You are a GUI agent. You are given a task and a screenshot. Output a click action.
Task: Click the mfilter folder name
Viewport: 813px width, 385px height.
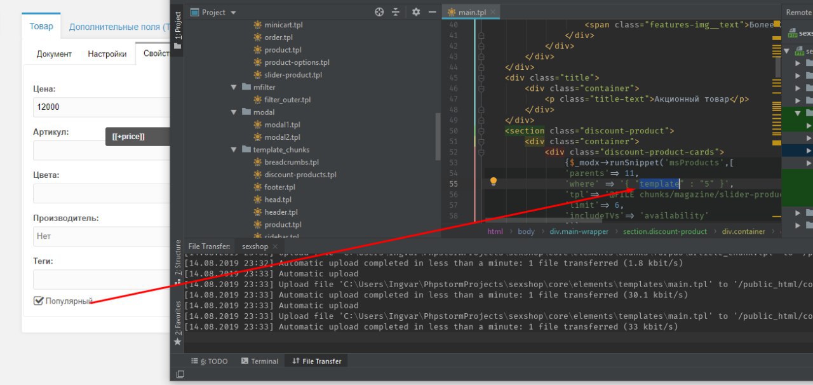[264, 87]
